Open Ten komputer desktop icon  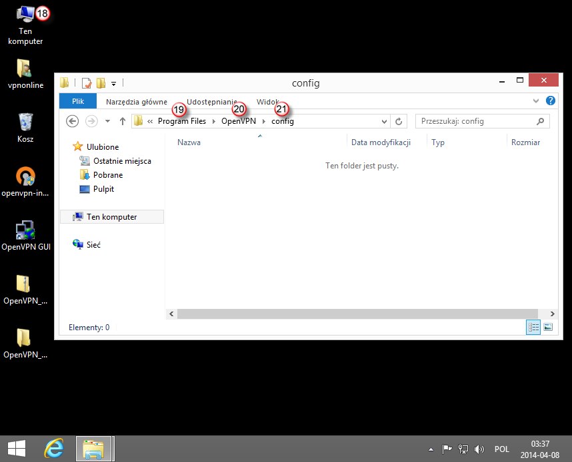click(x=25, y=25)
